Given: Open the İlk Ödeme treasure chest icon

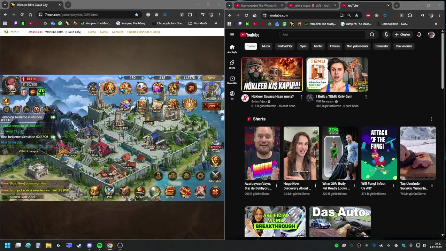Looking at the screenshot, I should coord(125,89).
